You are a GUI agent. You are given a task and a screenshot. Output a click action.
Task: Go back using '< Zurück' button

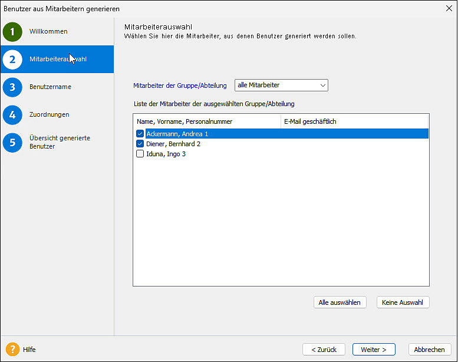click(324, 350)
